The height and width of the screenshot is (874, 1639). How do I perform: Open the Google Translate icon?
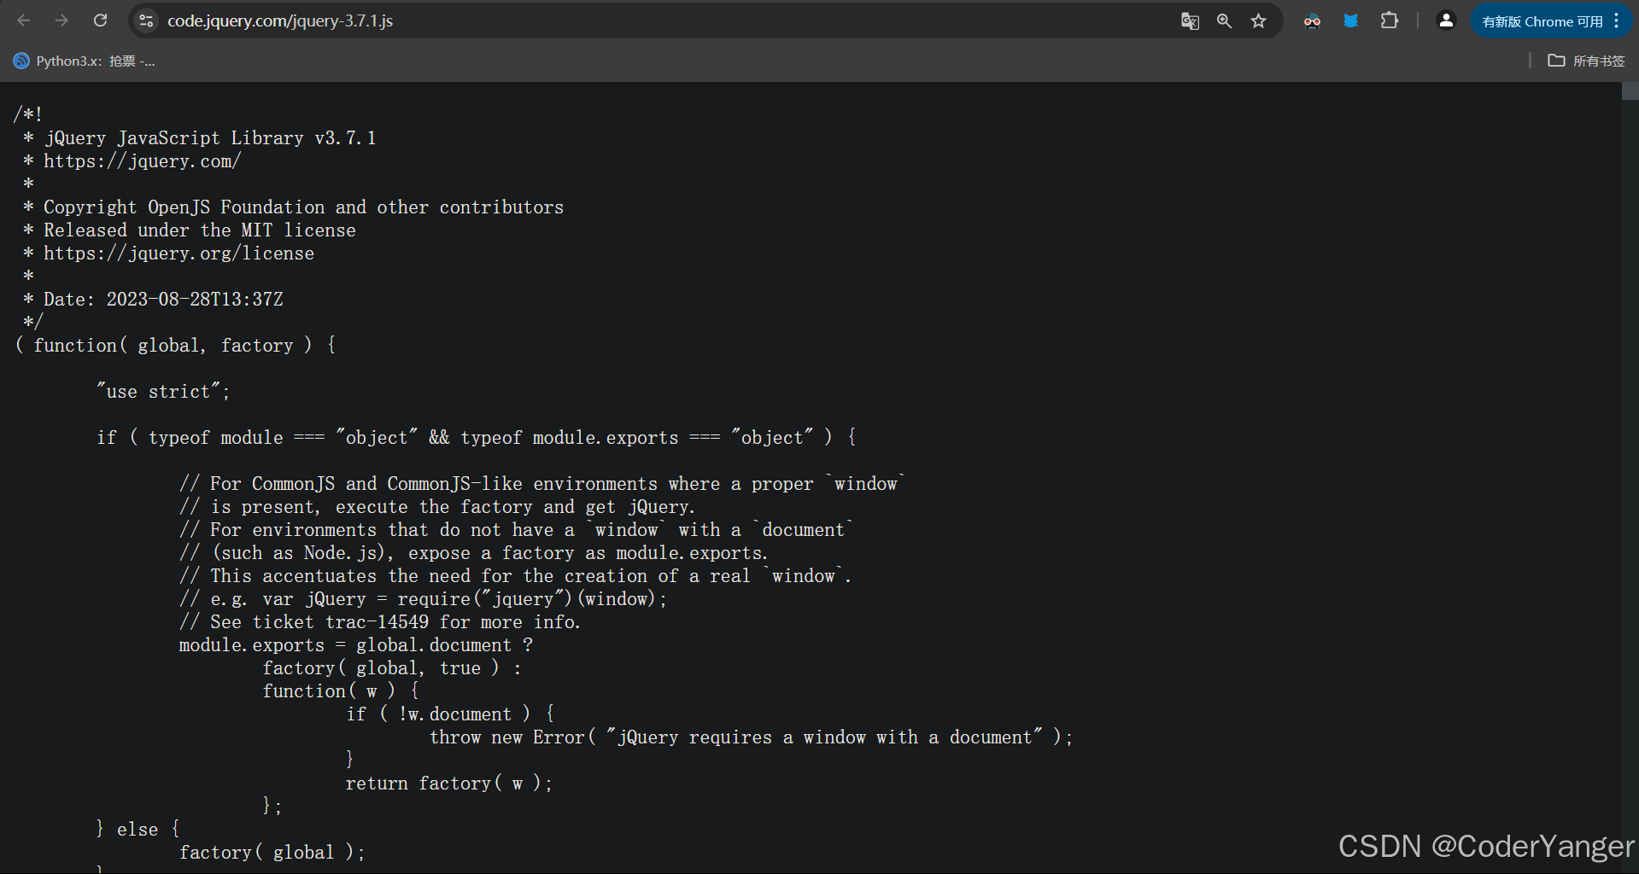tap(1190, 21)
